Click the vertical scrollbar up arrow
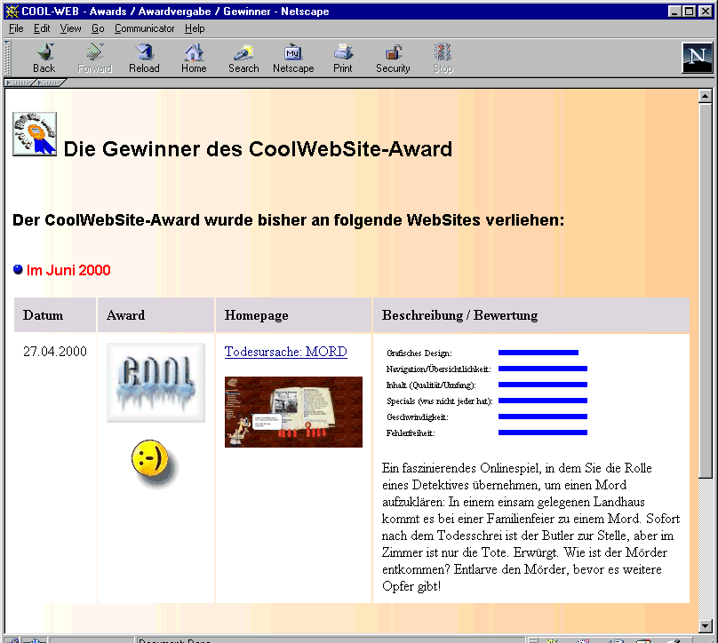This screenshot has width=718, height=643. coord(706,96)
